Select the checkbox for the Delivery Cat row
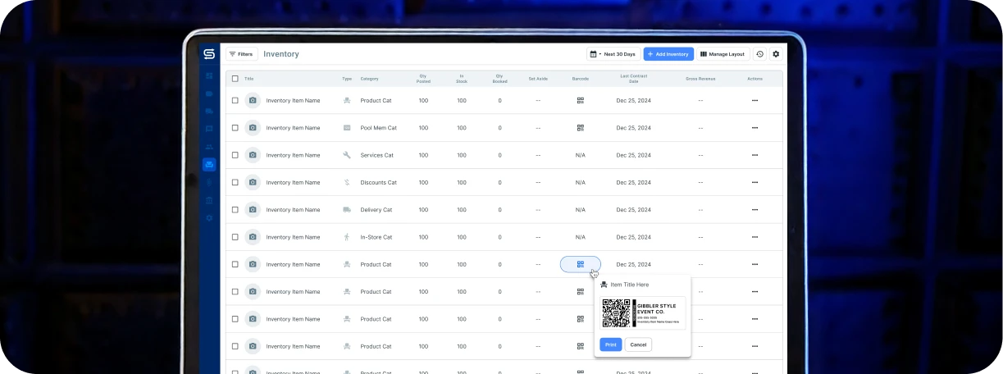Screen dimensions: 1003x374 click(x=235, y=210)
